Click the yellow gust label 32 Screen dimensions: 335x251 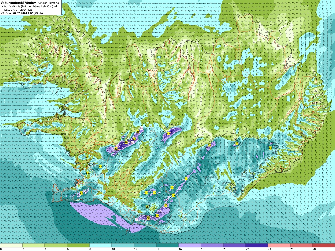148,218
